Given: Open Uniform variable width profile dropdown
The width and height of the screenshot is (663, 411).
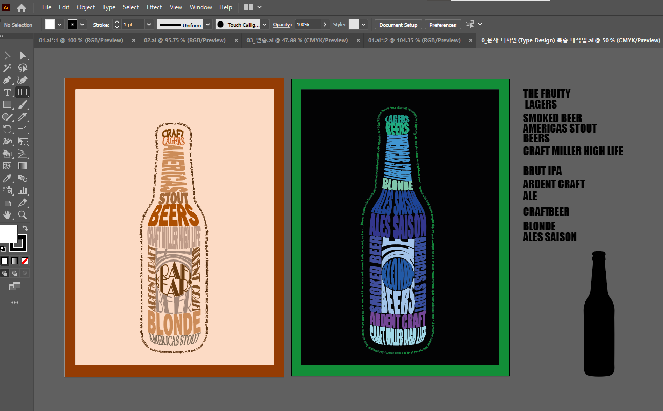Looking at the screenshot, I should click(x=208, y=25).
